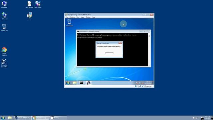Image resolution: width=213 pixels, height=120 pixels.
Task: Select the Computer desktop icon
Action: coord(4,4)
